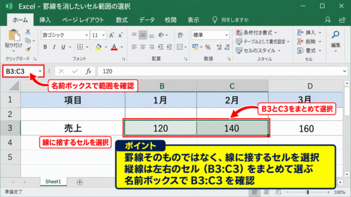Click the Cut scissors icon
This screenshot has width=351, height=197.
pos(28,32)
